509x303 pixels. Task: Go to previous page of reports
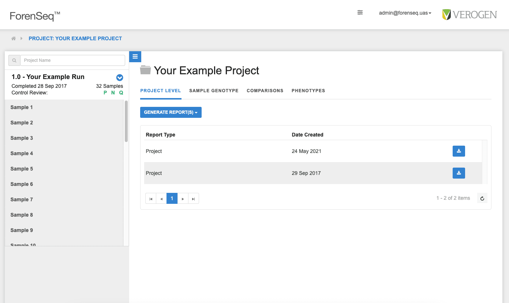[x=161, y=198]
